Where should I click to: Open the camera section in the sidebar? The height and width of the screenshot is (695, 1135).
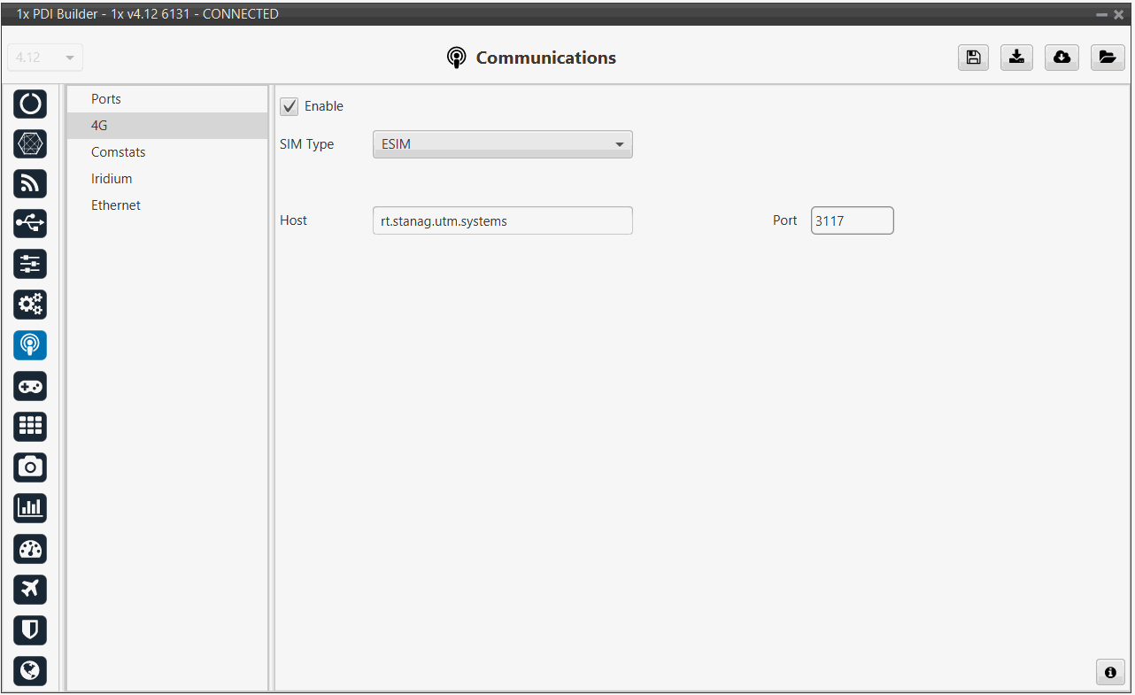[30, 467]
